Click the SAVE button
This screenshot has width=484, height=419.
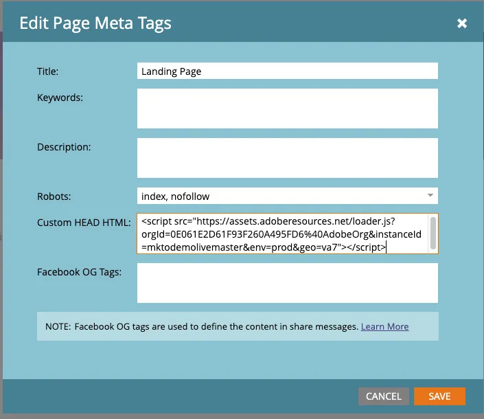[x=439, y=396]
